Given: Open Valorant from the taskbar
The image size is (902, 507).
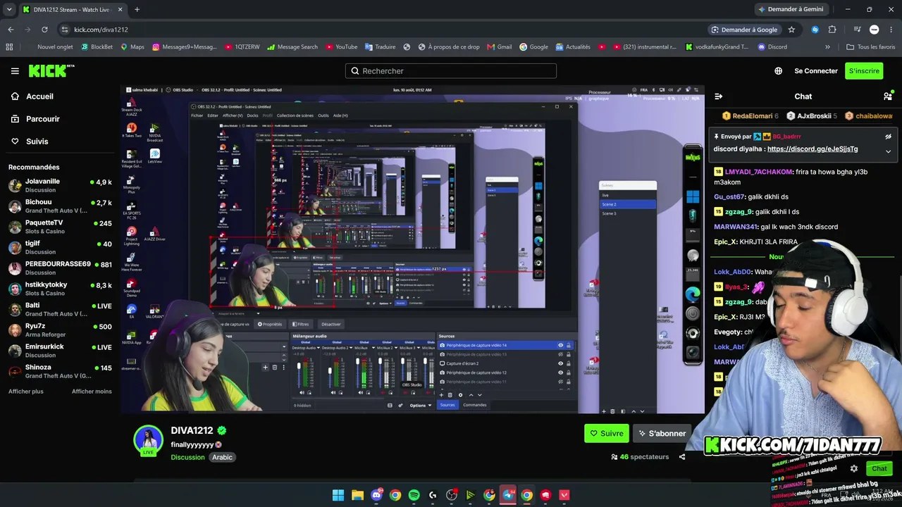Looking at the screenshot, I should click(564, 495).
